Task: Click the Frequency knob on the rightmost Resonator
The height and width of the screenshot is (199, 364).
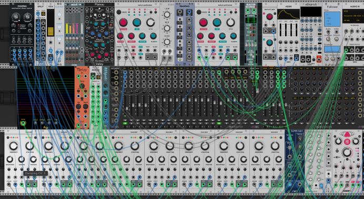Action: pos(259,146)
